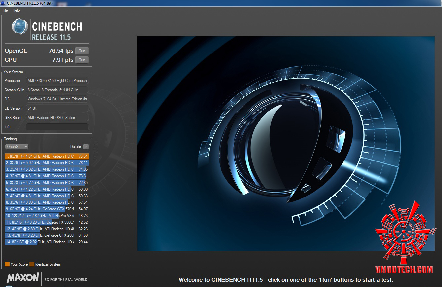This screenshot has width=442, height=287.
Task: Click the brown Identical System legend swatch
Action: 32,264
